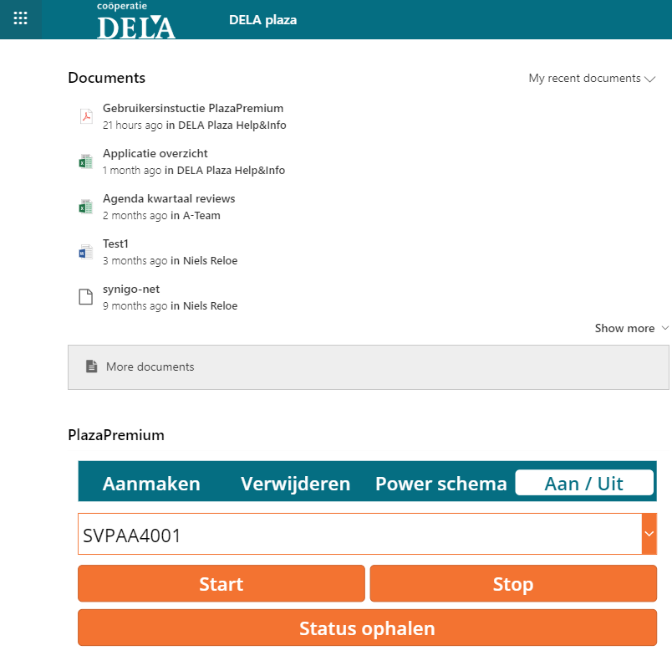Viewport: 672px width, 656px height.
Task: Click the Documents section heading
Action: [107, 78]
